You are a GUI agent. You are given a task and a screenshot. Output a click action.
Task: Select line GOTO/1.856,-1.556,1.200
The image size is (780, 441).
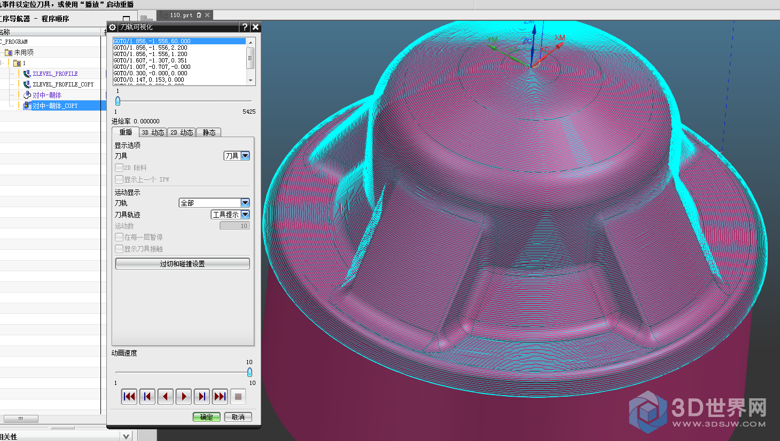pyautogui.click(x=180, y=54)
